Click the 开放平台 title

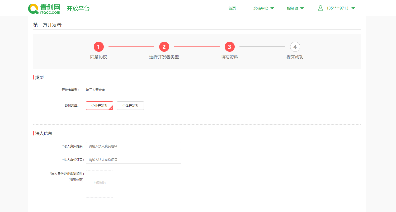(x=78, y=9)
